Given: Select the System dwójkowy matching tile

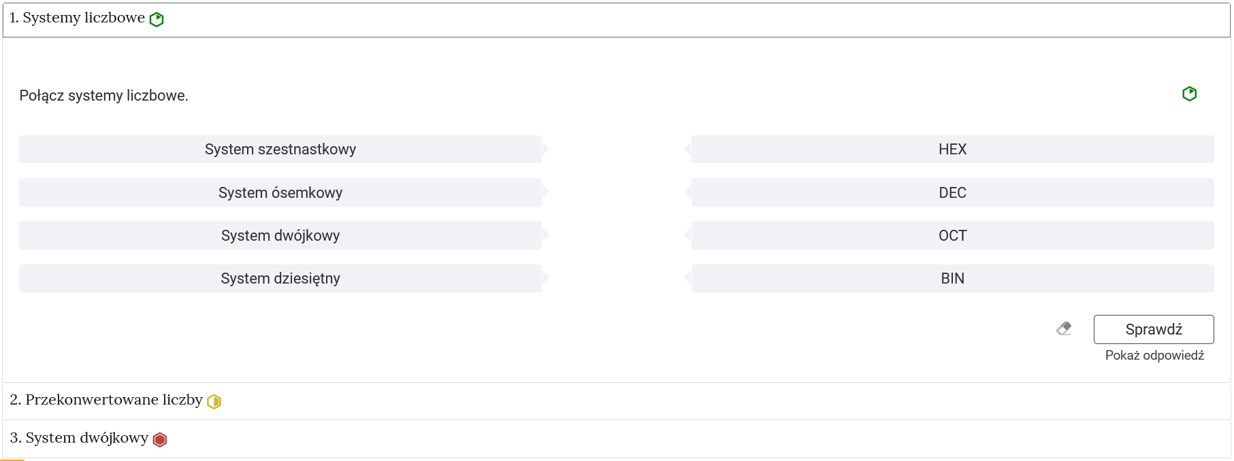Looking at the screenshot, I should (280, 235).
